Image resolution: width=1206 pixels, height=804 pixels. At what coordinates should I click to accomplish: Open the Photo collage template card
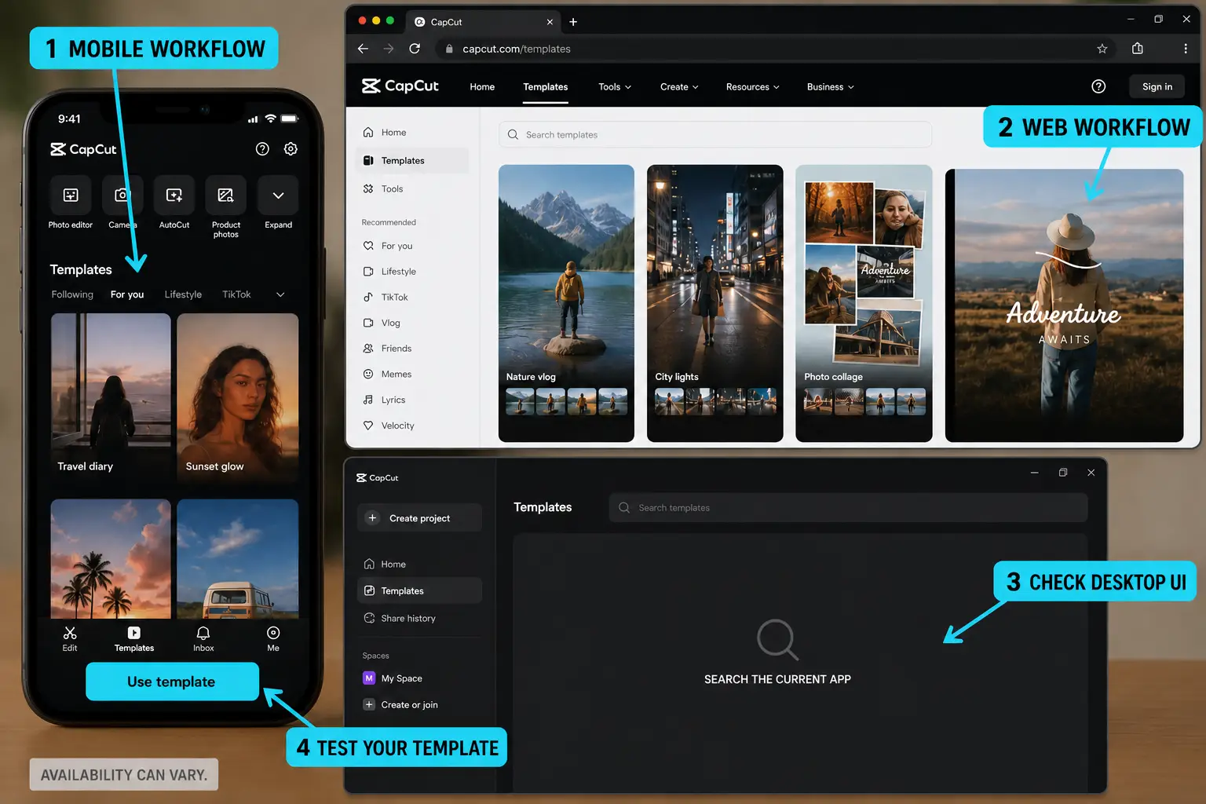(864, 303)
